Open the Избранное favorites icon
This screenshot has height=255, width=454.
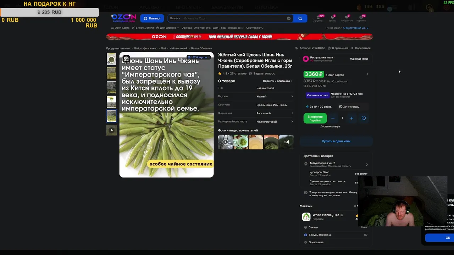[347, 18]
